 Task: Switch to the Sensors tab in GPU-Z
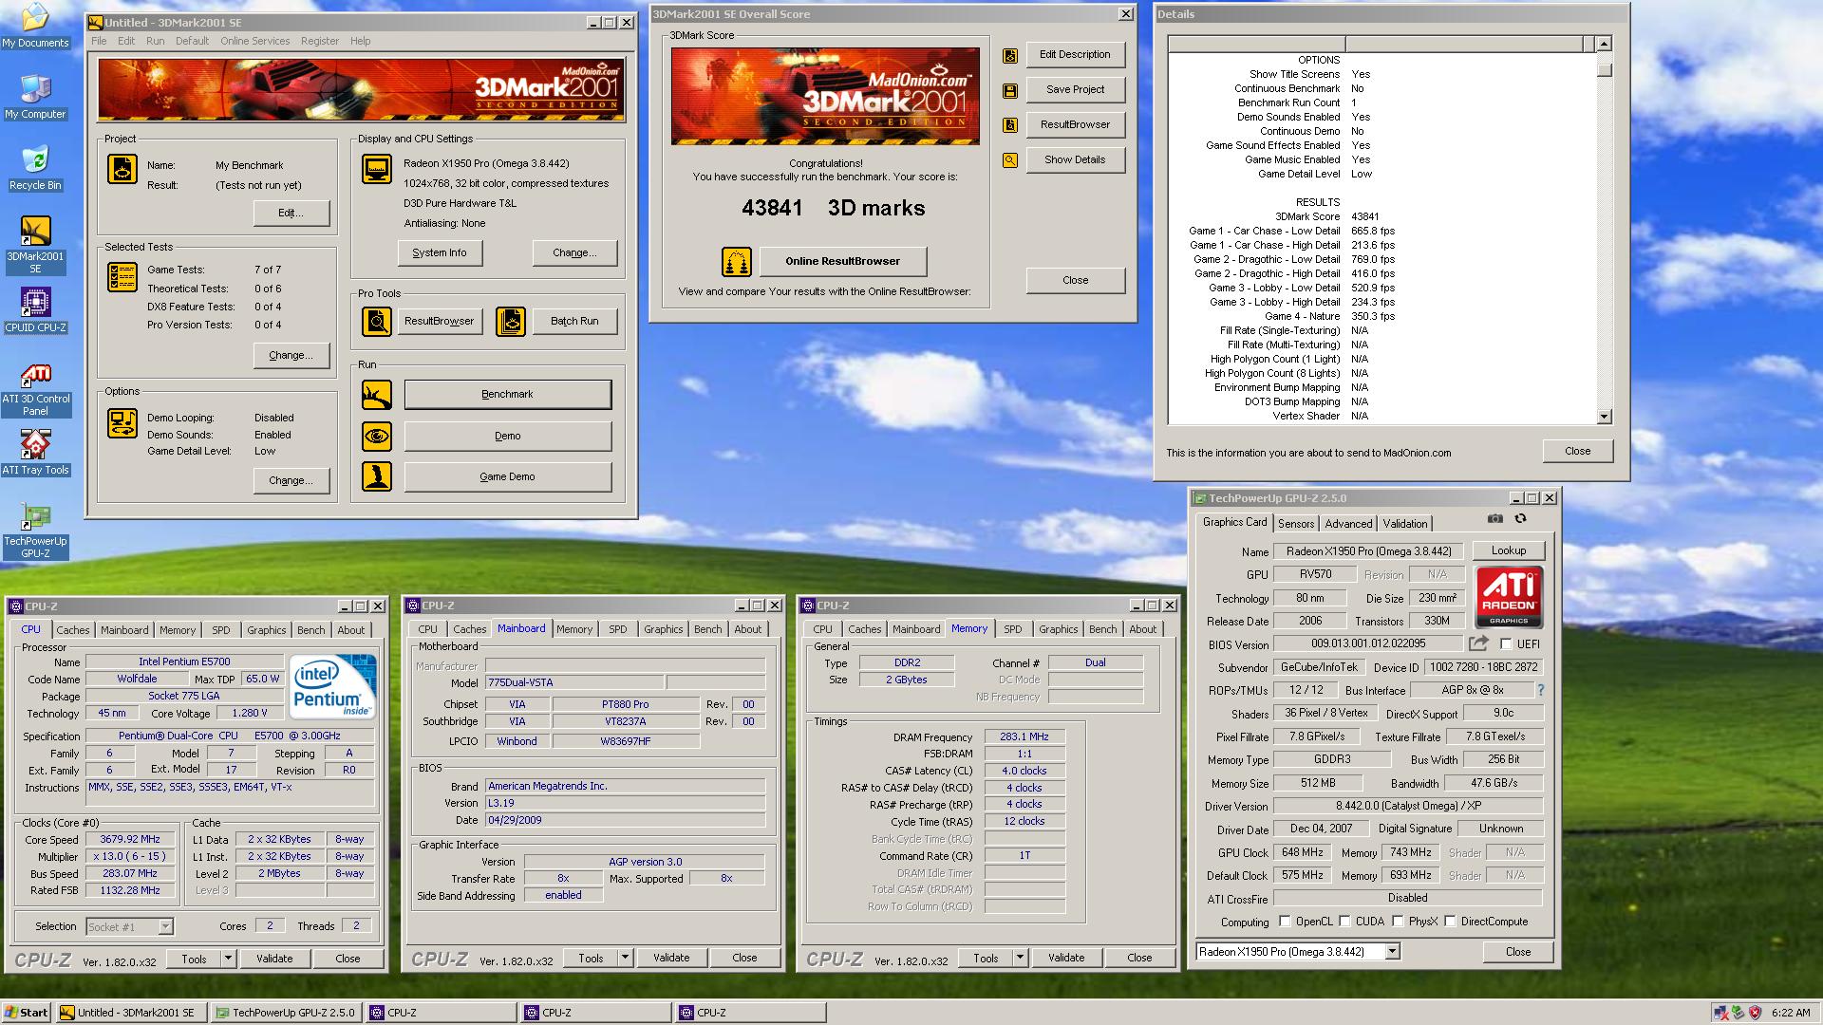point(1295,524)
